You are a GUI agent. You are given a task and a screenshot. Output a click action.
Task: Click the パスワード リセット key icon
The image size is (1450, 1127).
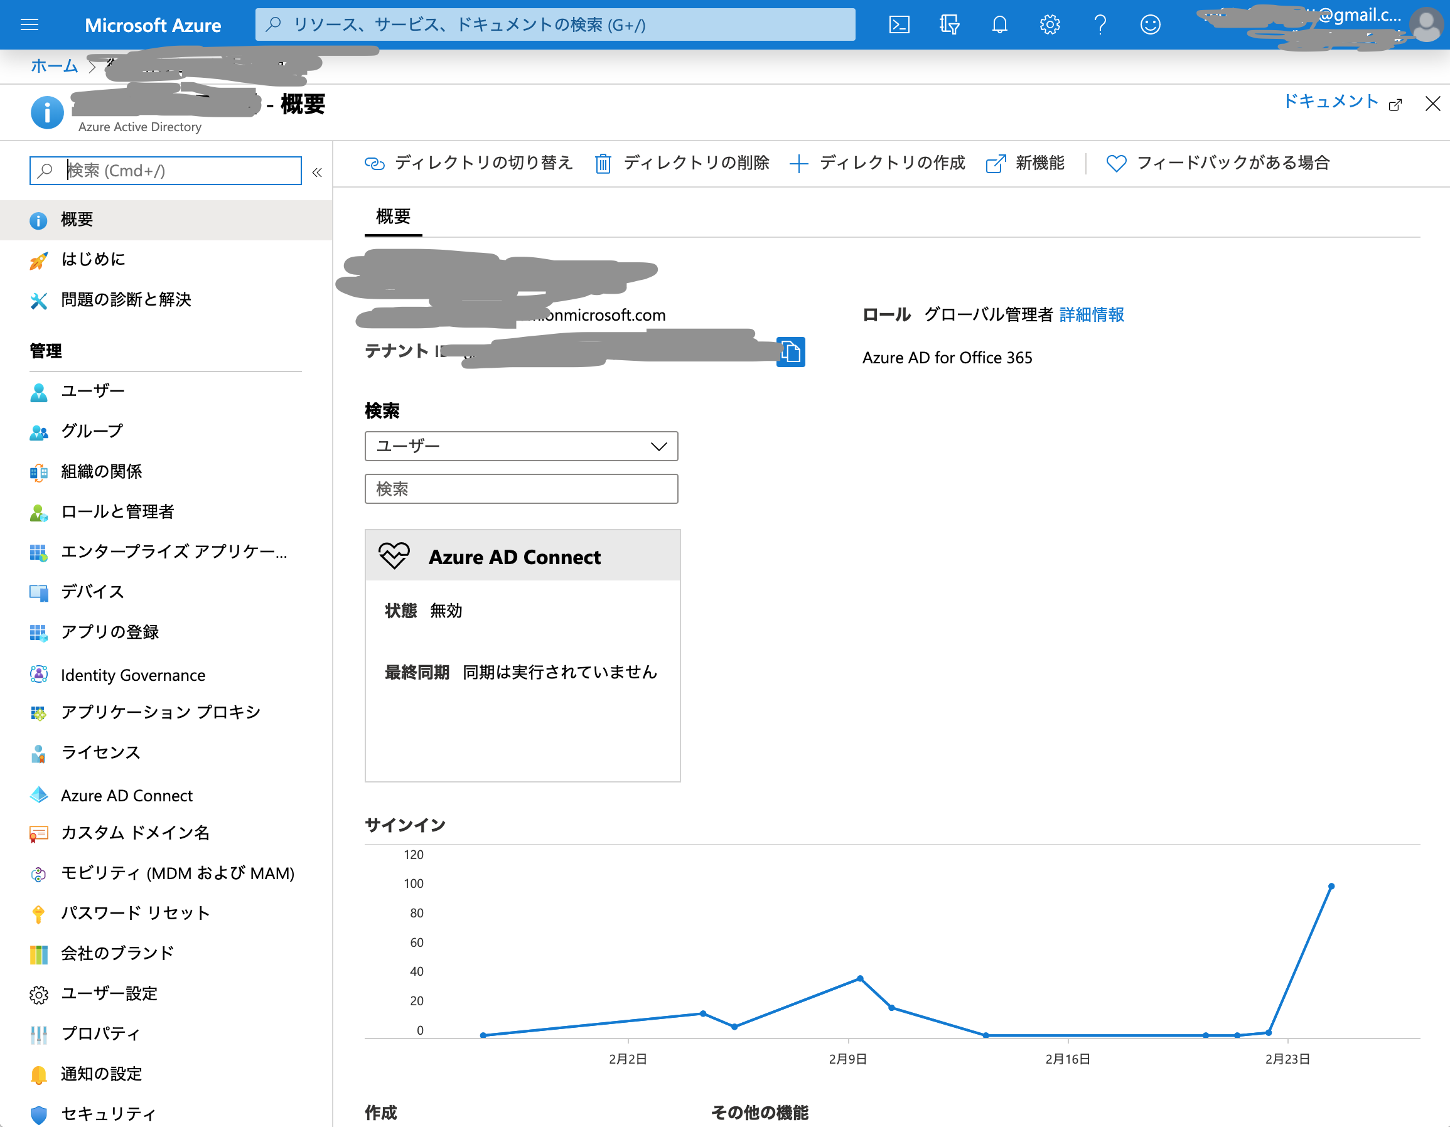tap(38, 914)
